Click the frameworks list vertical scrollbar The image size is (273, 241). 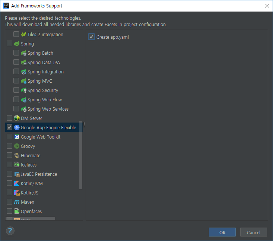click(81, 155)
